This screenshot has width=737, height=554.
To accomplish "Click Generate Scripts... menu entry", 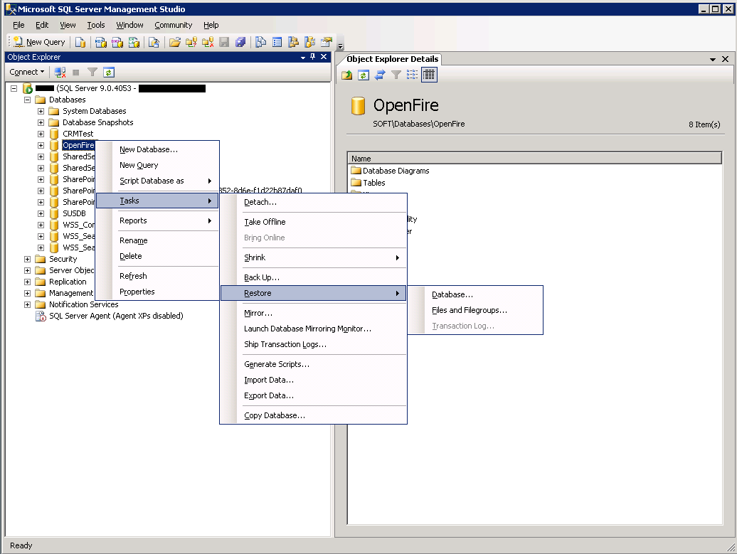I will 314,364.
